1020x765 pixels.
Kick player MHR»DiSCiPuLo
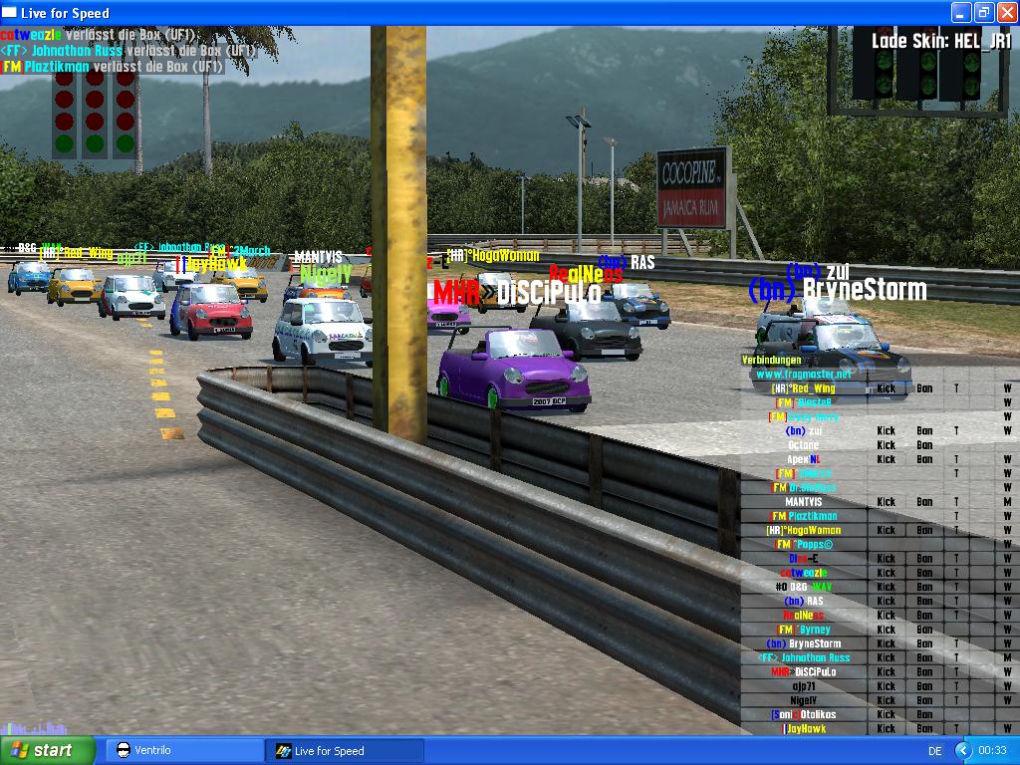(886, 672)
